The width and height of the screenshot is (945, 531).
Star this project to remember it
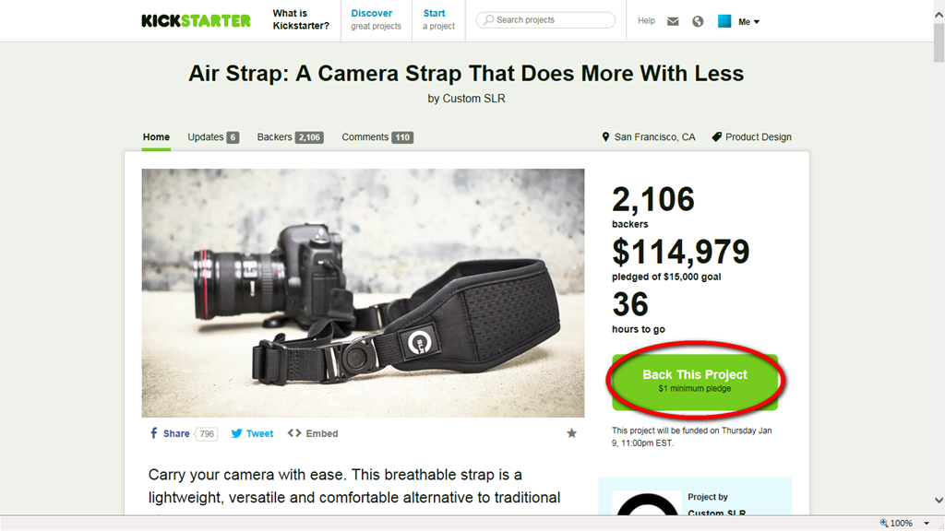click(x=571, y=433)
